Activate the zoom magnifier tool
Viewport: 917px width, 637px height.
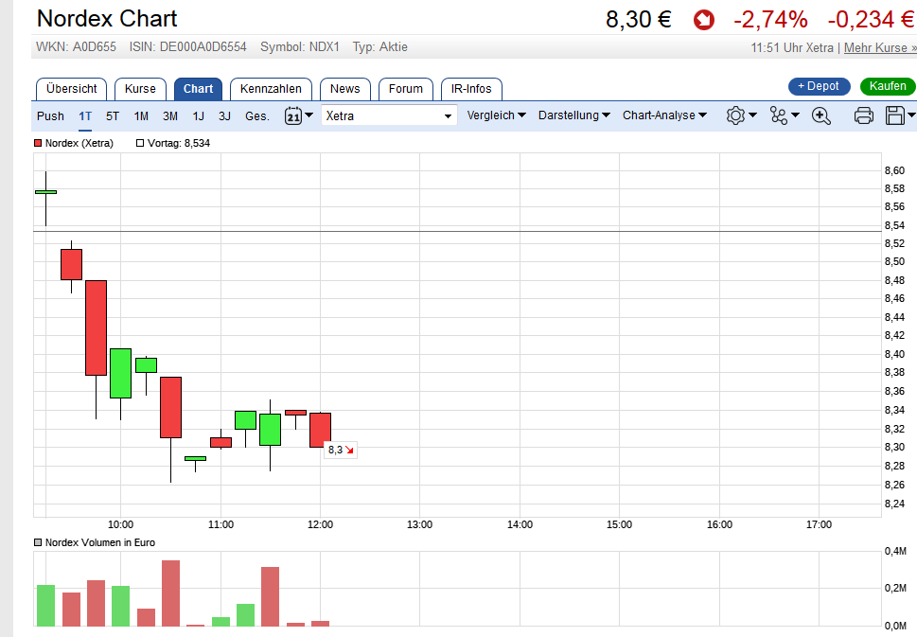[x=821, y=115]
